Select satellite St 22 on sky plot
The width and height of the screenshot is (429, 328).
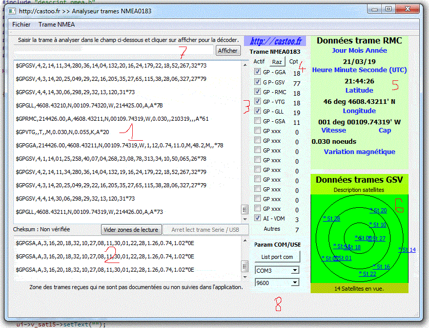(367, 274)
